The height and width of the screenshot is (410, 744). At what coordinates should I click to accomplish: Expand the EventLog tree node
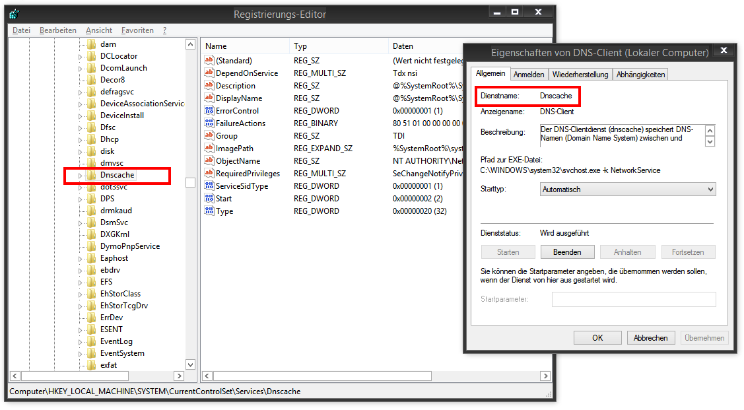81,341
